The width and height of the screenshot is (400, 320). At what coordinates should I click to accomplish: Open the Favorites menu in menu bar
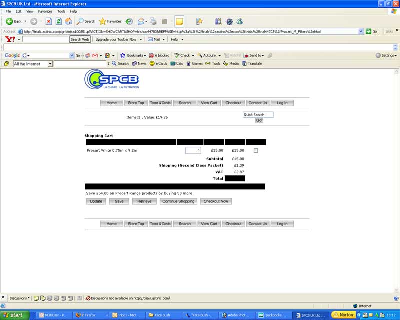[x=45, y=11]
